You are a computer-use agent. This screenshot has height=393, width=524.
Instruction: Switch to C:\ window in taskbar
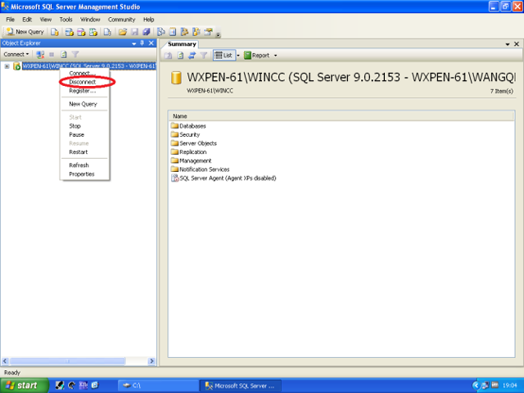(154, 385)
